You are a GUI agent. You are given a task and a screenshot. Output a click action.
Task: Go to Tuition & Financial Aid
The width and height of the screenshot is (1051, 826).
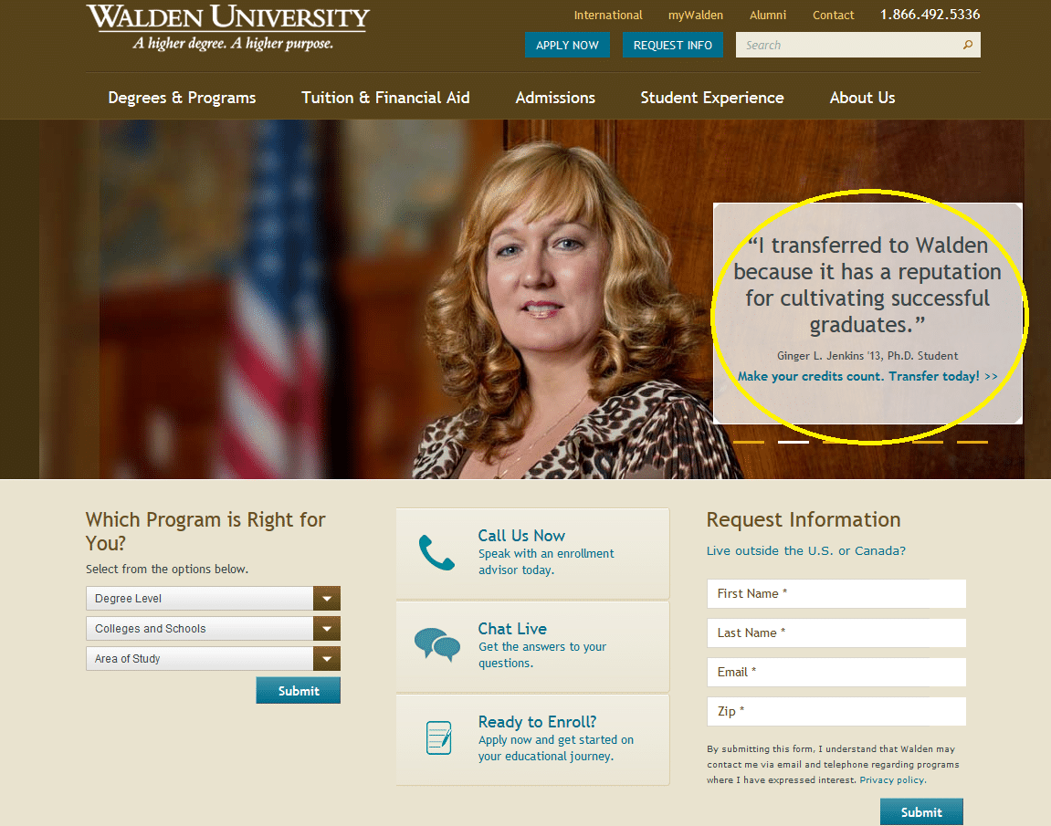(x=385, y=98)
